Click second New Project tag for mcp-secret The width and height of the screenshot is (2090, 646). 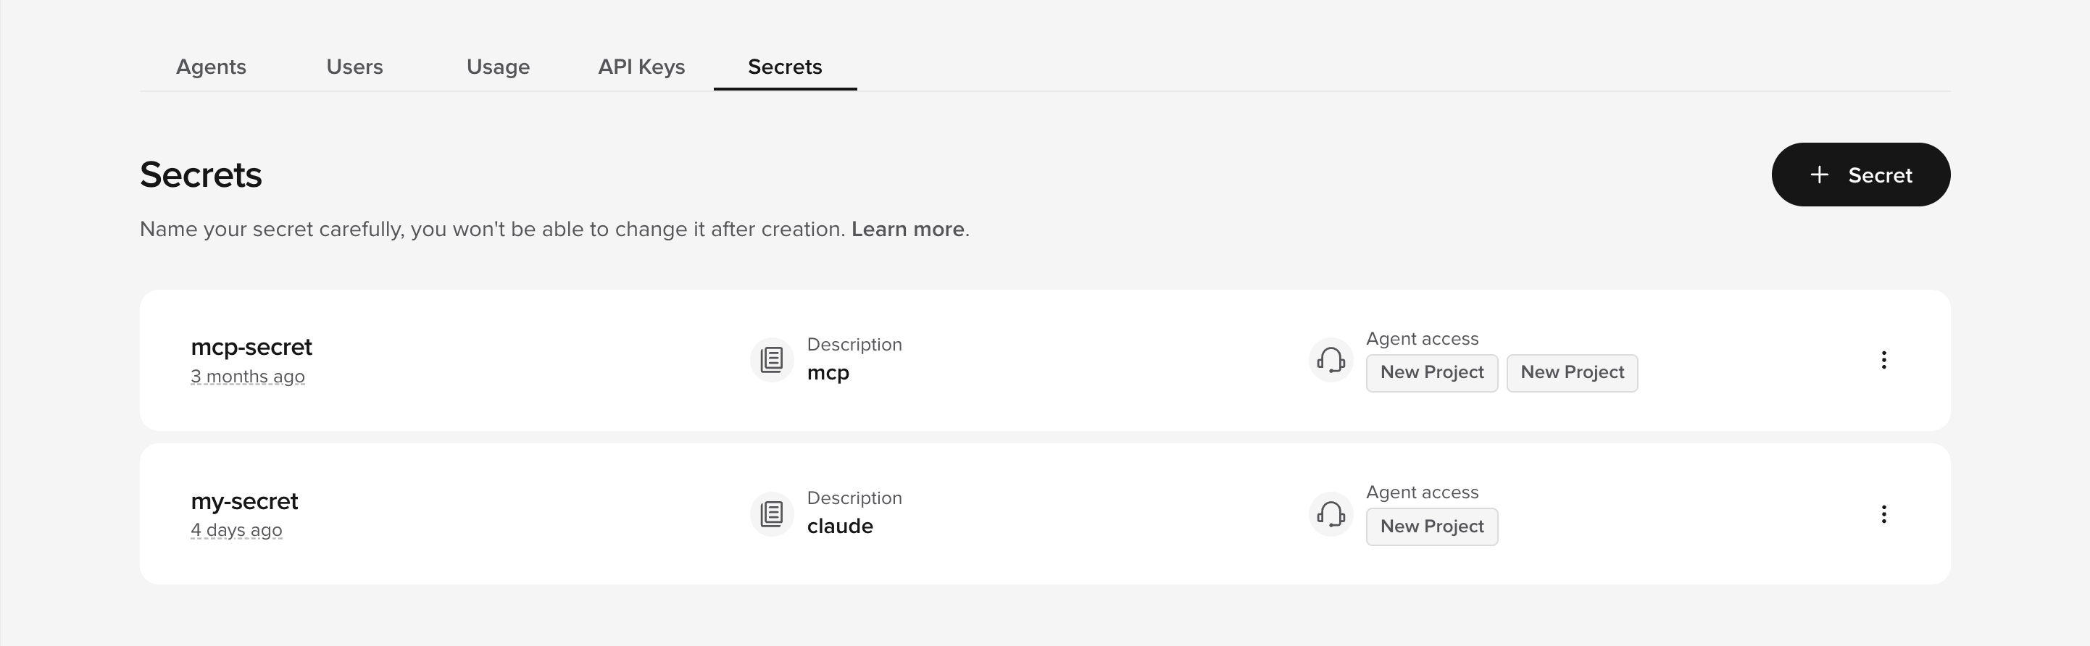pos(1573,373)
